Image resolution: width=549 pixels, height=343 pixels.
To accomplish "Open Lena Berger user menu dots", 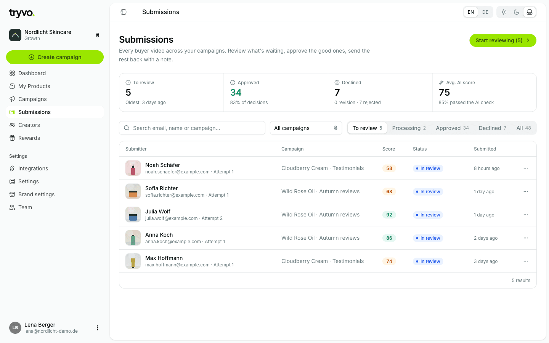I will point(98,328).
